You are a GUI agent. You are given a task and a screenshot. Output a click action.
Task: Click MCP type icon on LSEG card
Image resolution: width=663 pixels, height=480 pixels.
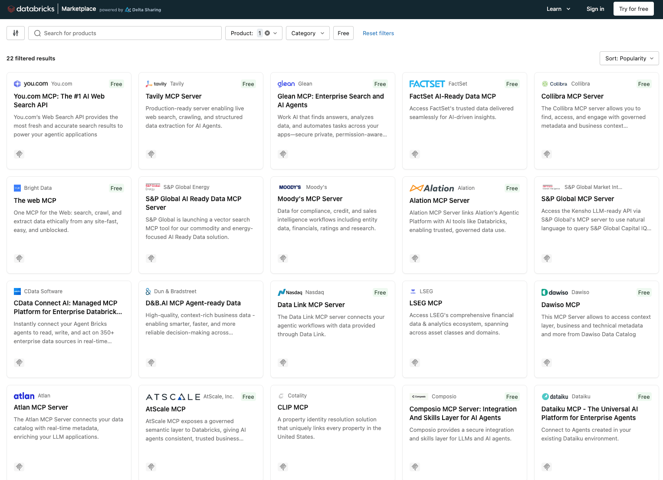tap(415, 362)
